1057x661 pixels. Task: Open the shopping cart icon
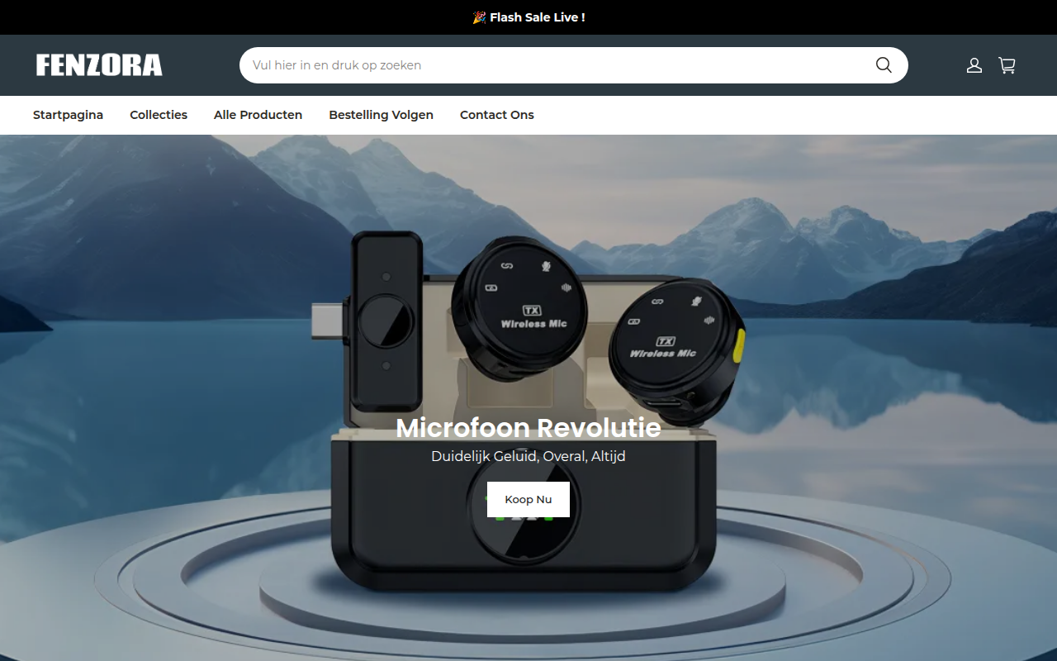click(1007, 65)
